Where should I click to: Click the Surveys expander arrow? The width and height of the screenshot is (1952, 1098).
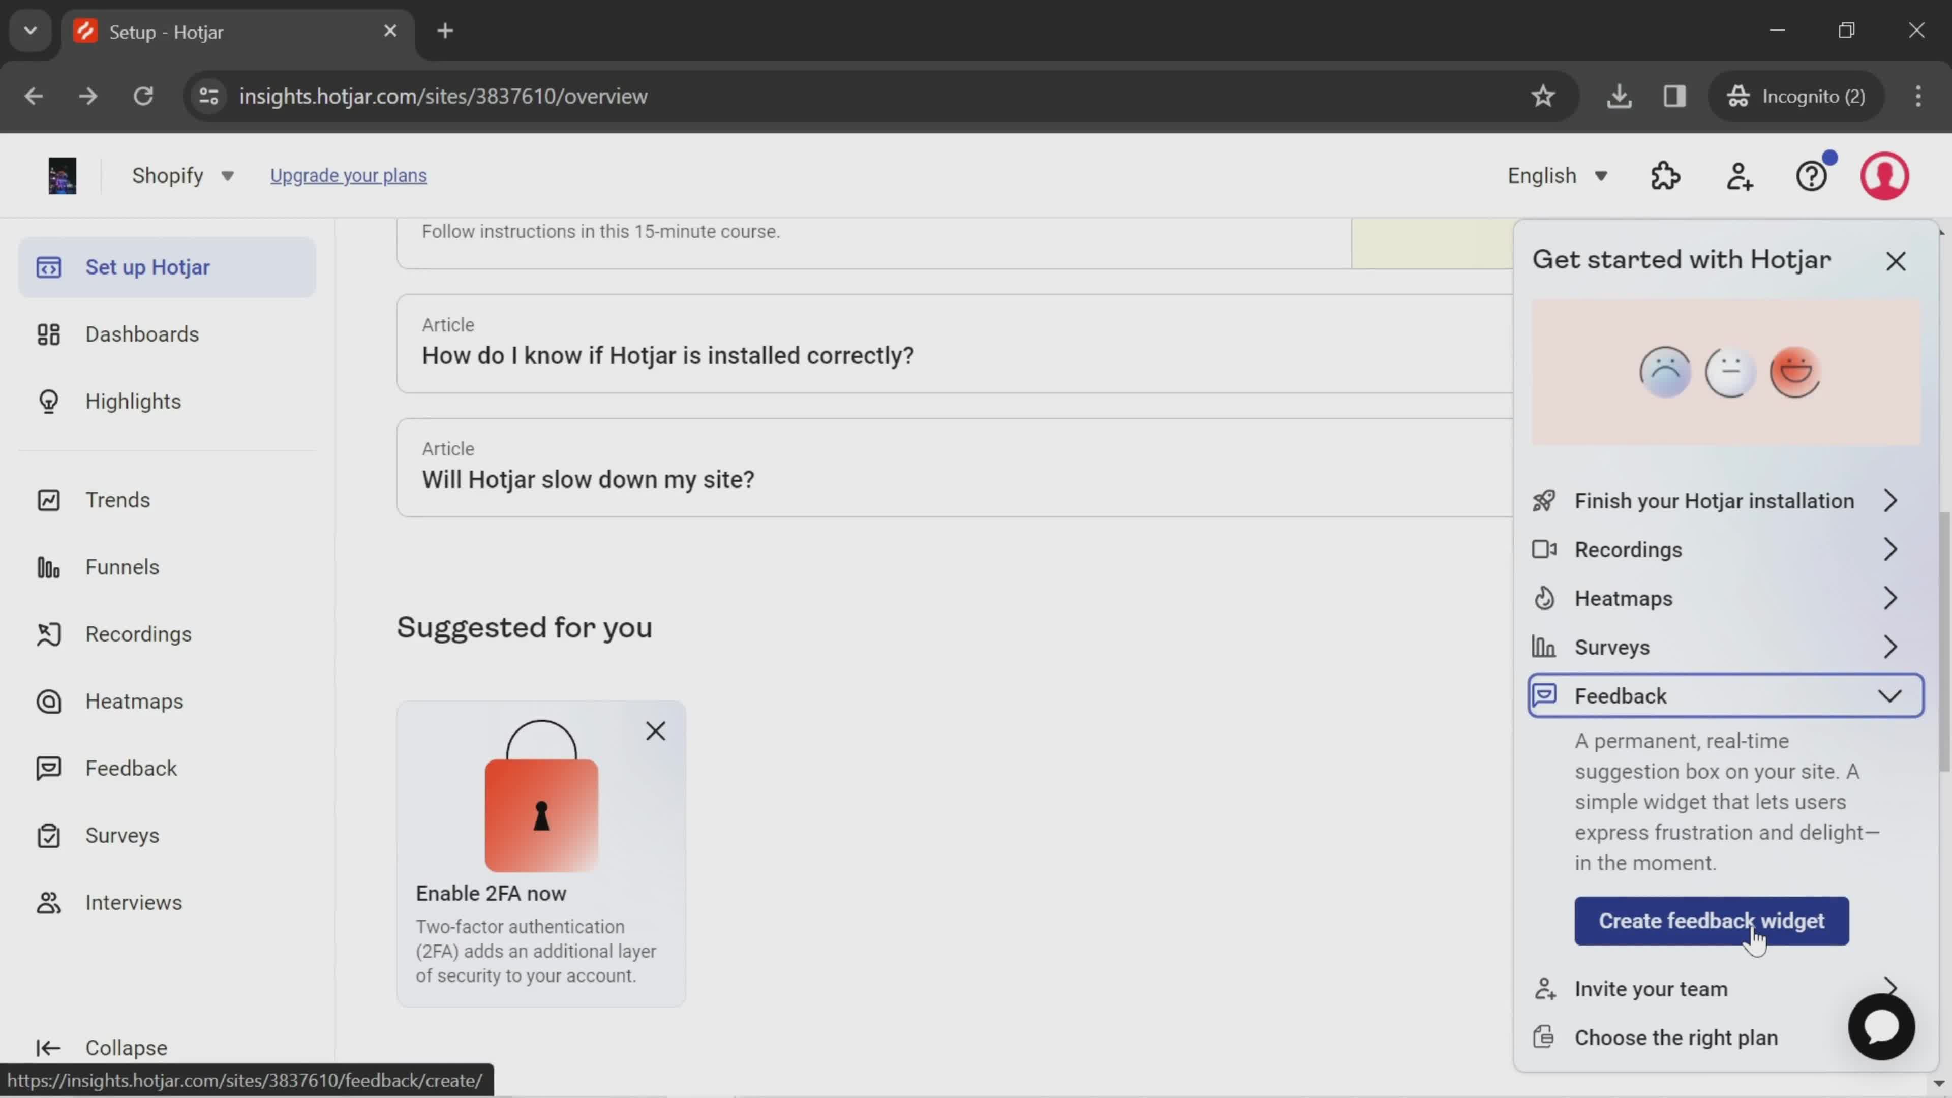click(1892, 646)
